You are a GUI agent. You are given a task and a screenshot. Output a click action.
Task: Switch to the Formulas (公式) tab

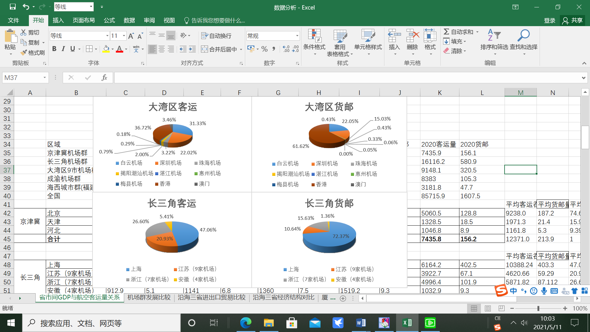click(109, 20)
